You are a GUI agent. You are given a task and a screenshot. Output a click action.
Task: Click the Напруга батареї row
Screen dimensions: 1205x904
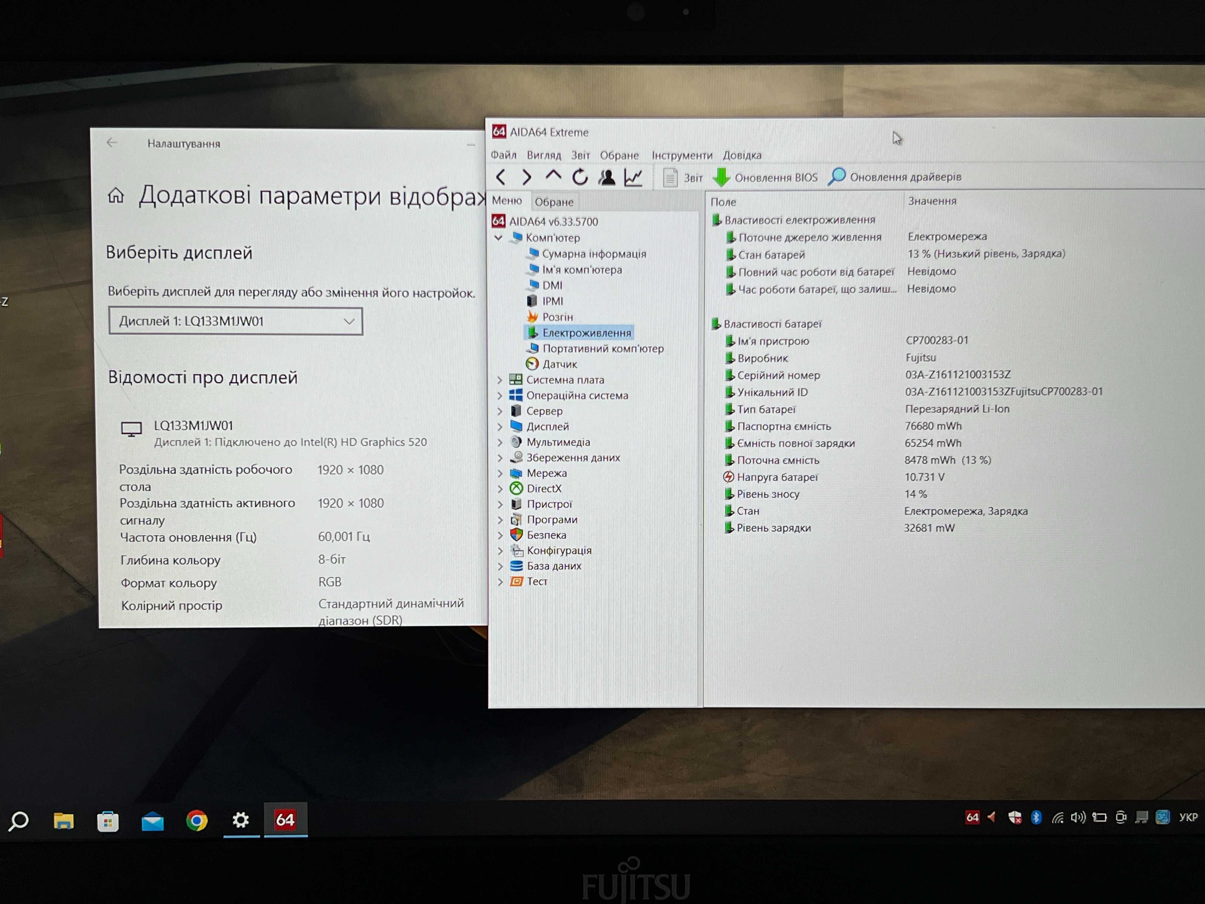(835, 477)
